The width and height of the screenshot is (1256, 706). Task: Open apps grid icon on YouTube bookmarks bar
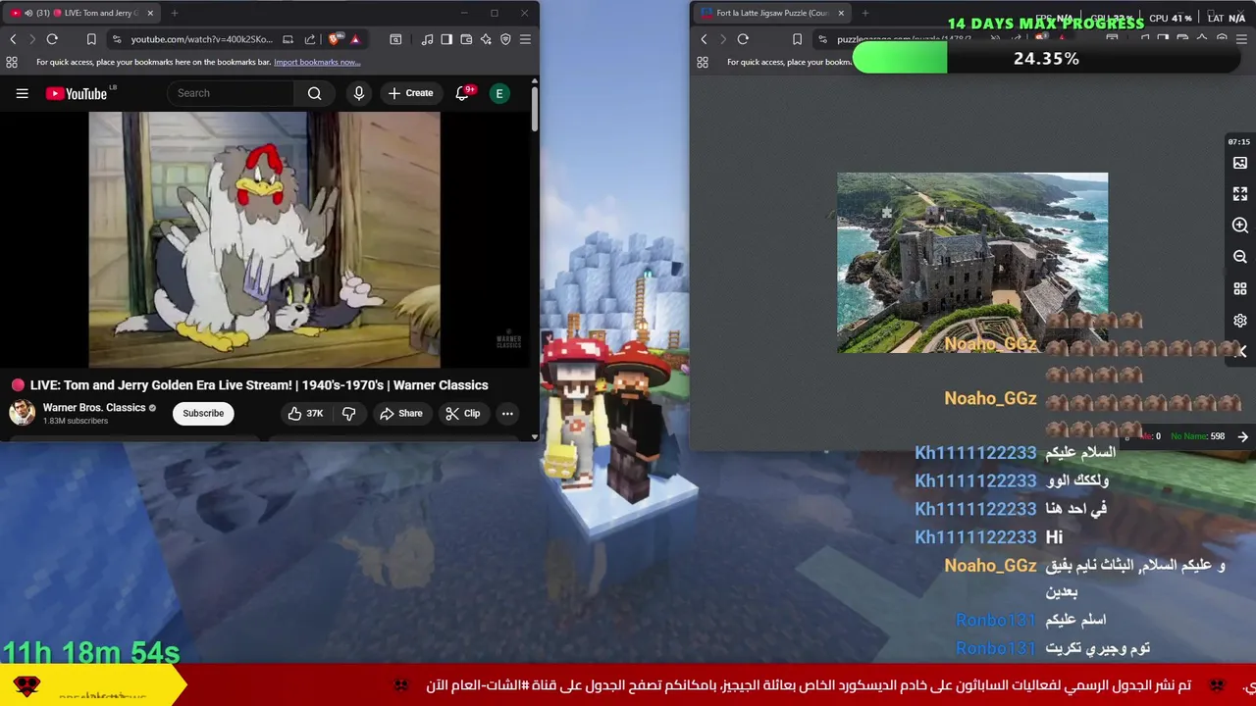click(x=12, y=62)
